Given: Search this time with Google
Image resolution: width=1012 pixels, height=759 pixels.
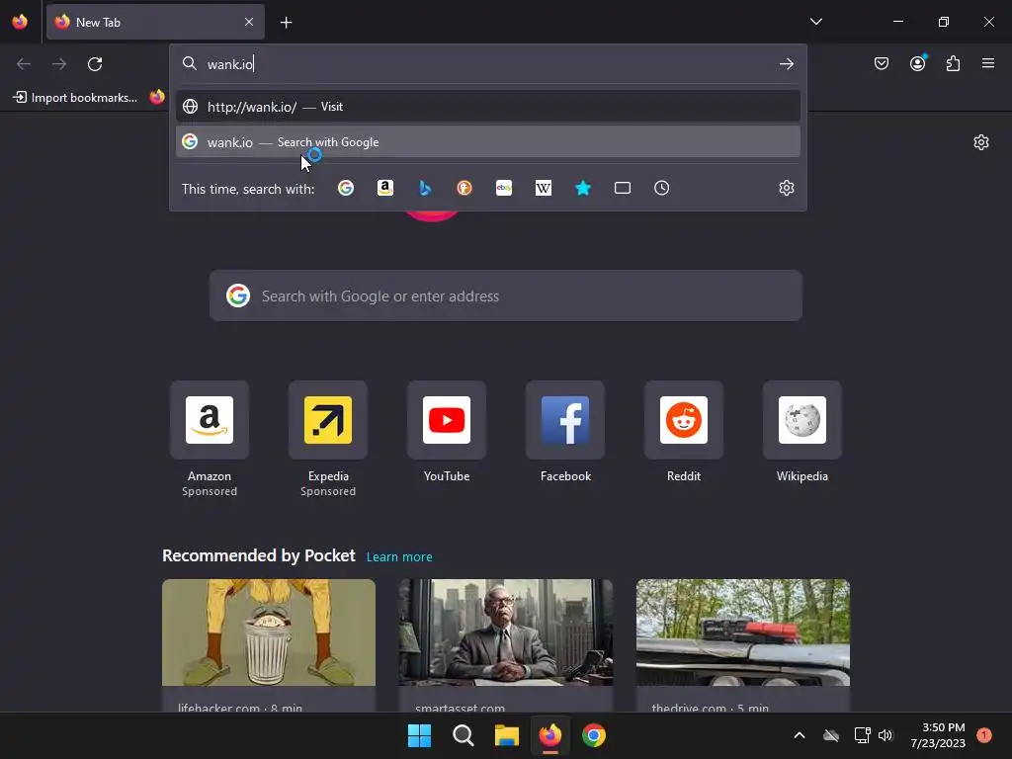Looking at the screenshot, I should pos(346,188).
